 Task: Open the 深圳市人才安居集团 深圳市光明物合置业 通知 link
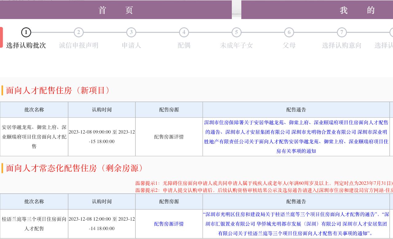pyautogui.click(x=296, y=142)
